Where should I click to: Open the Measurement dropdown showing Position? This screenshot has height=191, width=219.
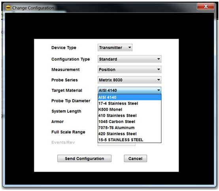tap(130, 69)
